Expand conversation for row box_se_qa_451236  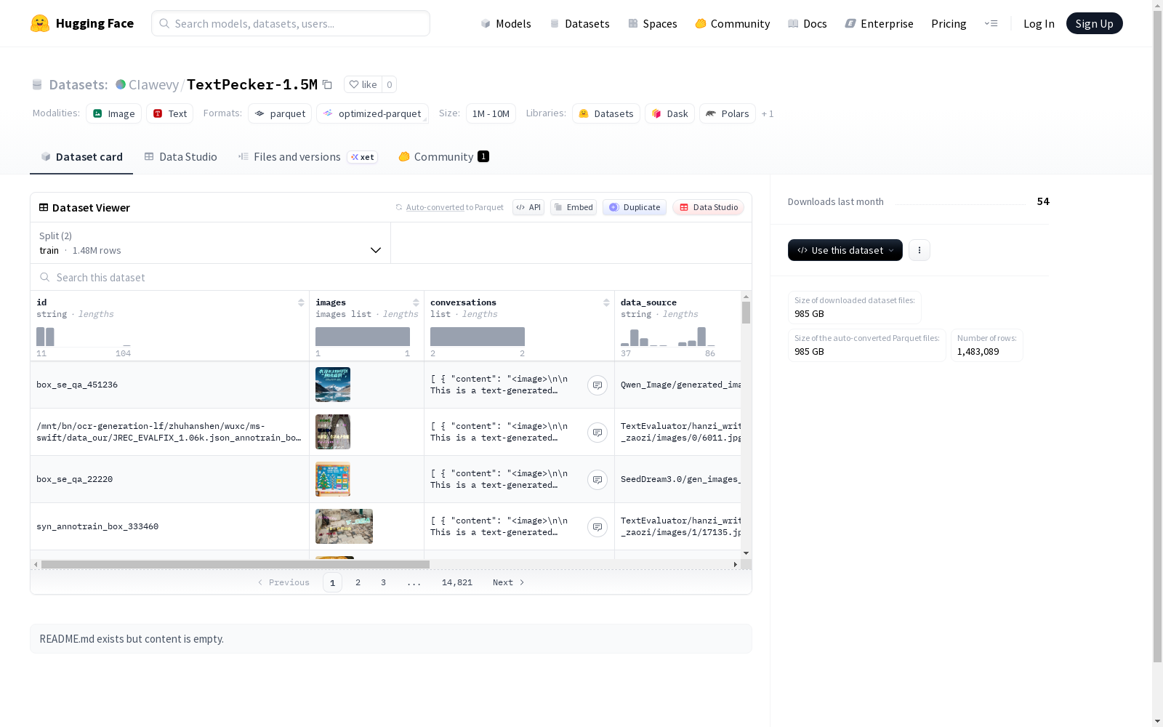click(597, 385)
